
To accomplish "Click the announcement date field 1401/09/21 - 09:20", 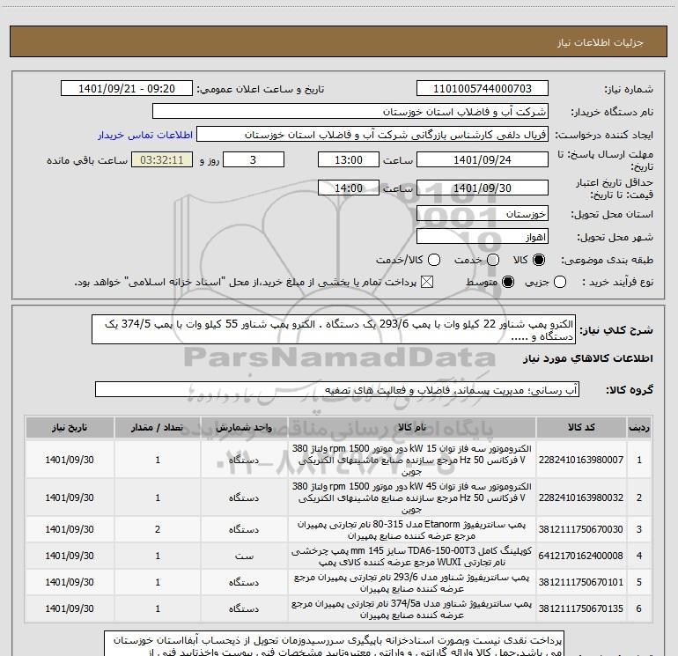I will click(127, 89).
